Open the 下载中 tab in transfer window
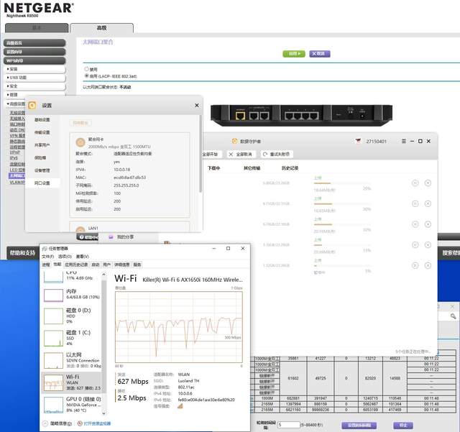 coord(214,168)
